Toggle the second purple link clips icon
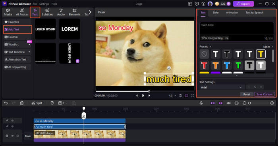278x146 pixels. 220,103
